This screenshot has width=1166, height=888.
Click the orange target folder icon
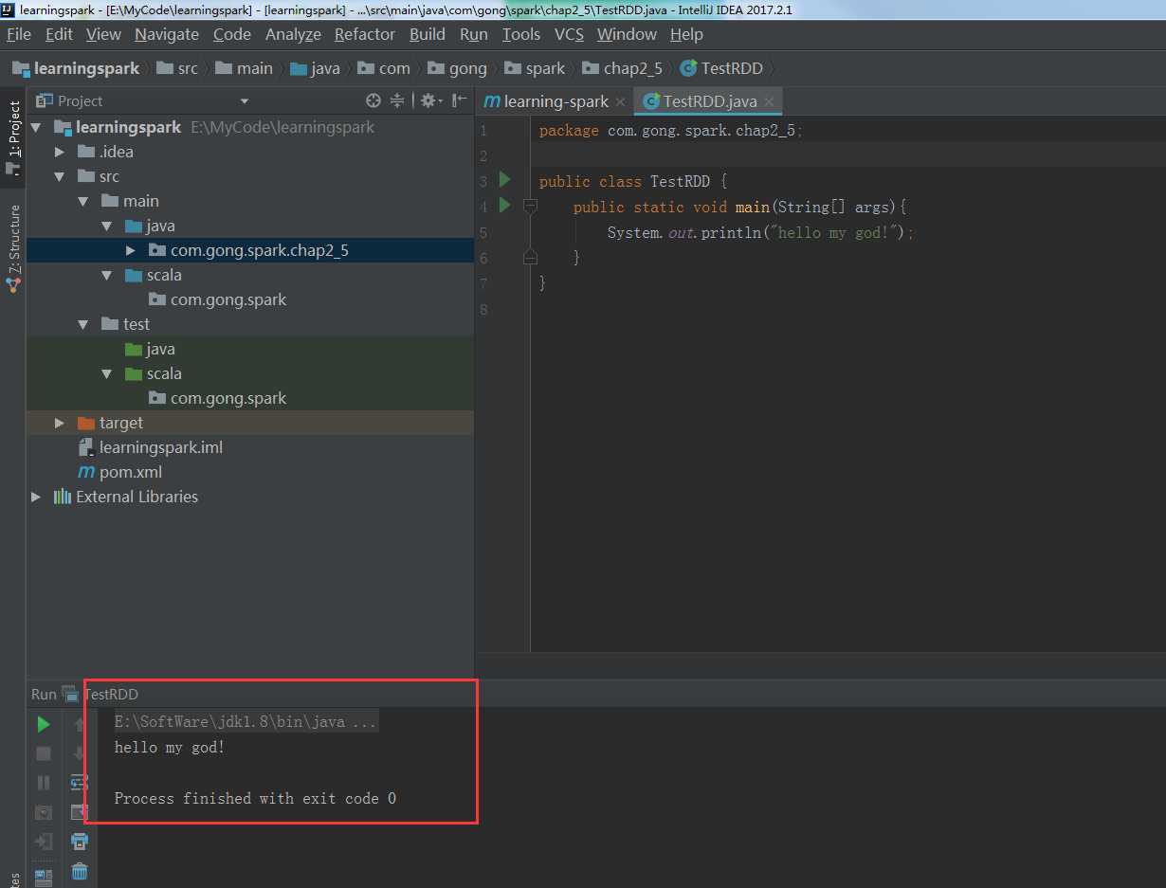click(86, 423)
